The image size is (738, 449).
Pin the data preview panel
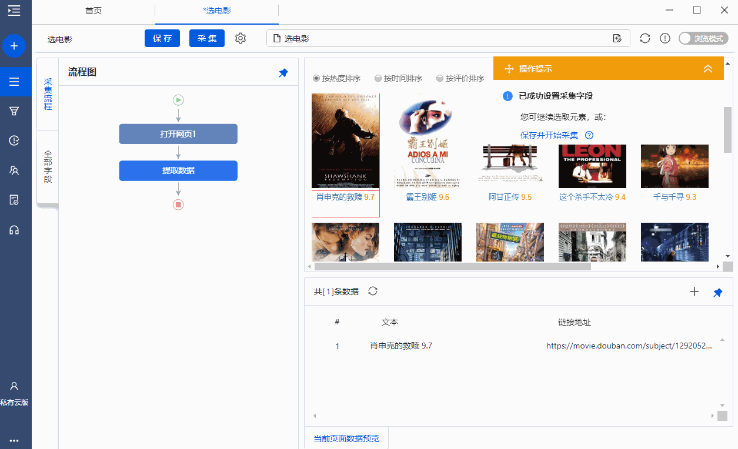pyautogui.click(x=718, y=292)
